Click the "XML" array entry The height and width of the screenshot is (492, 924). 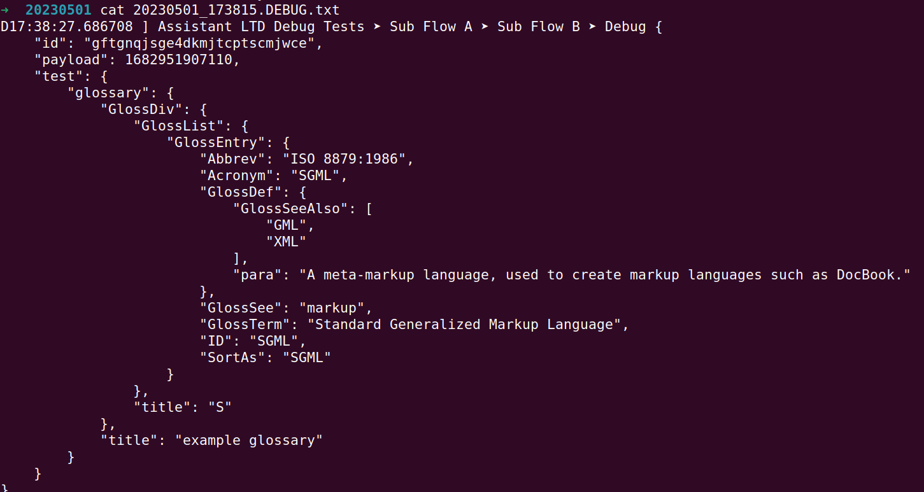click(x=287, y=242)
